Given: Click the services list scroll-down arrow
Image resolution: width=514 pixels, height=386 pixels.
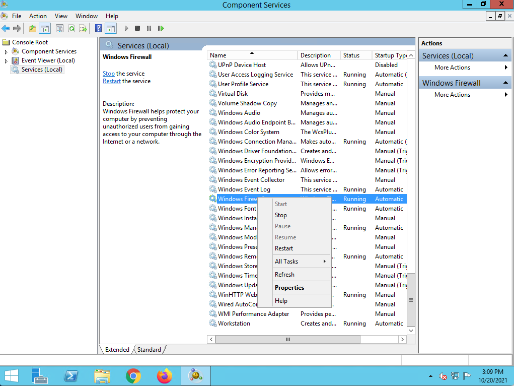Looking at the screenshot, I should [411, 331].
